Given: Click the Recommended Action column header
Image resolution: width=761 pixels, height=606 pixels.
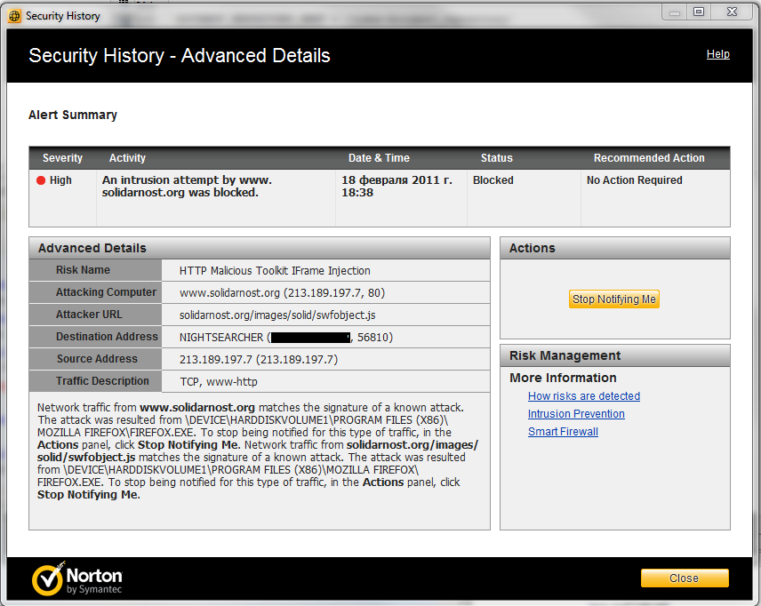Looking at the screenshot, I should 649,158.
